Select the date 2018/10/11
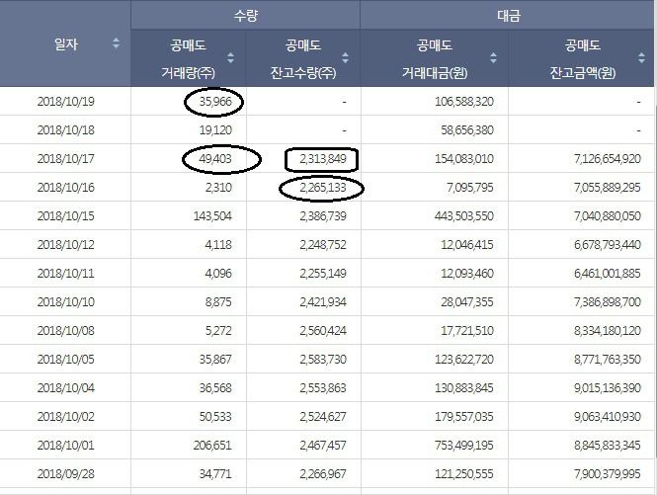Viewport: 657px width, 495px height. [66, 274]
